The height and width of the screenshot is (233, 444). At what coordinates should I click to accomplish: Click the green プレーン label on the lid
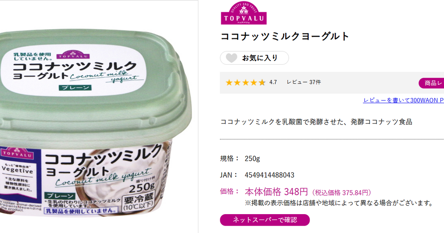click(x=74, y=88)
